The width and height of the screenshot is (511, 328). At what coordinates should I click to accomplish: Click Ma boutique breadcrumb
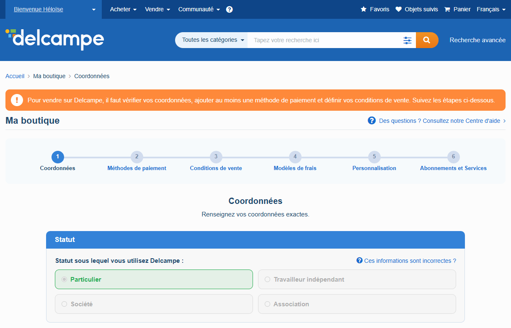click(49, 76)
